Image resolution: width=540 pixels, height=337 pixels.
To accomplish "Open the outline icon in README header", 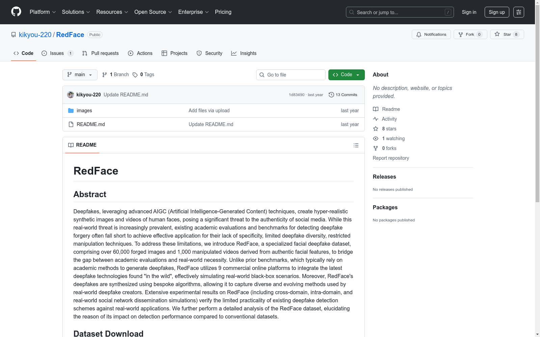I will tap(356, 145).
